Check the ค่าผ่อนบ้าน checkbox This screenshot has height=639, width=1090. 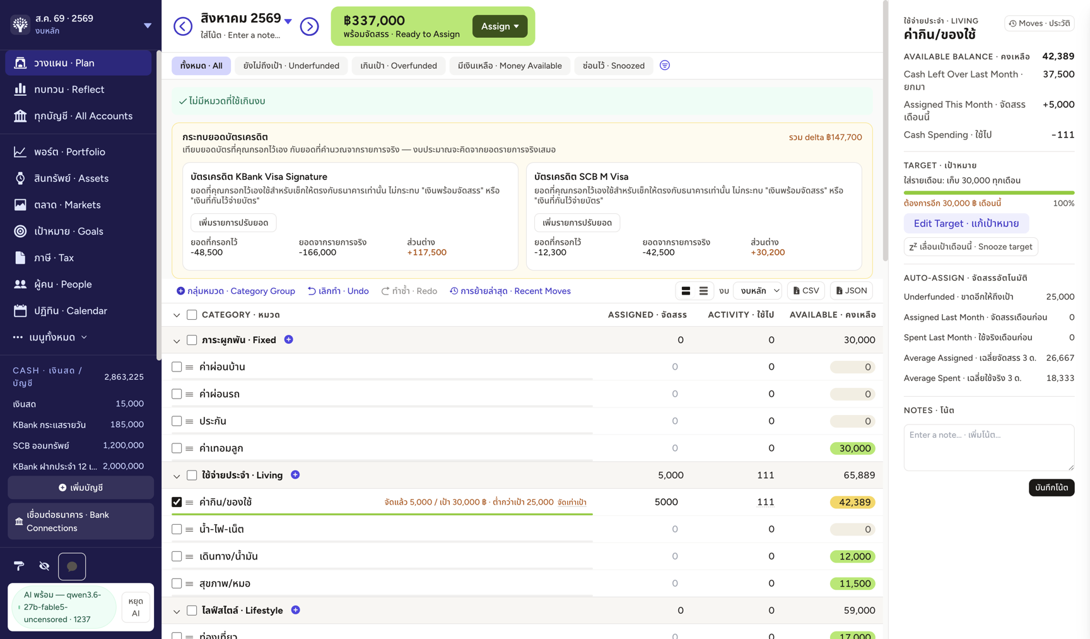coord(177,366)
